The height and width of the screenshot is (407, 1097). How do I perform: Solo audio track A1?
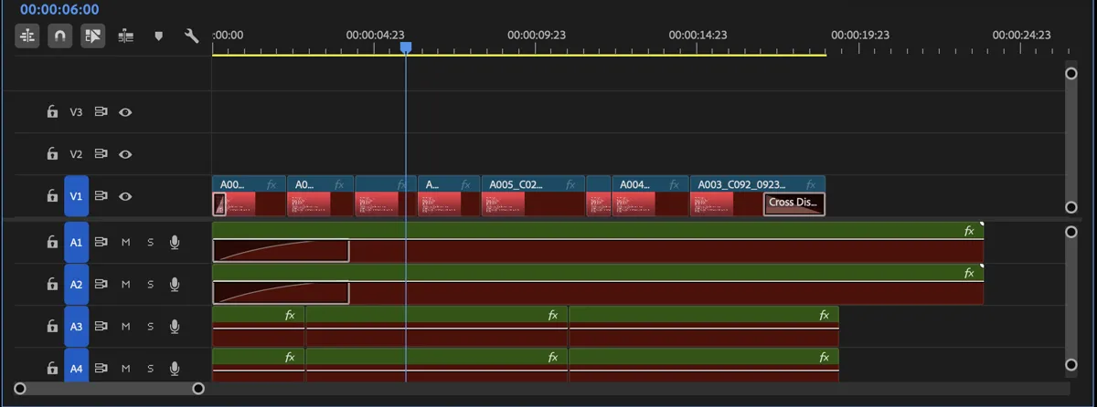[x=151, y=243]
